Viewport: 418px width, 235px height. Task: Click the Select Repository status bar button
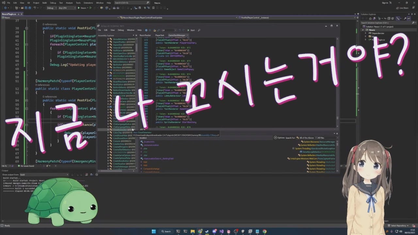[398, 226]
